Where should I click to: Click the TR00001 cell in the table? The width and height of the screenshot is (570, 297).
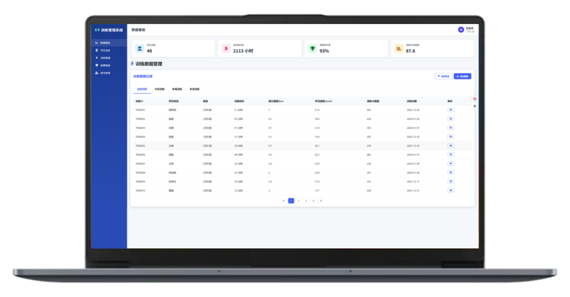coord(140,110)
